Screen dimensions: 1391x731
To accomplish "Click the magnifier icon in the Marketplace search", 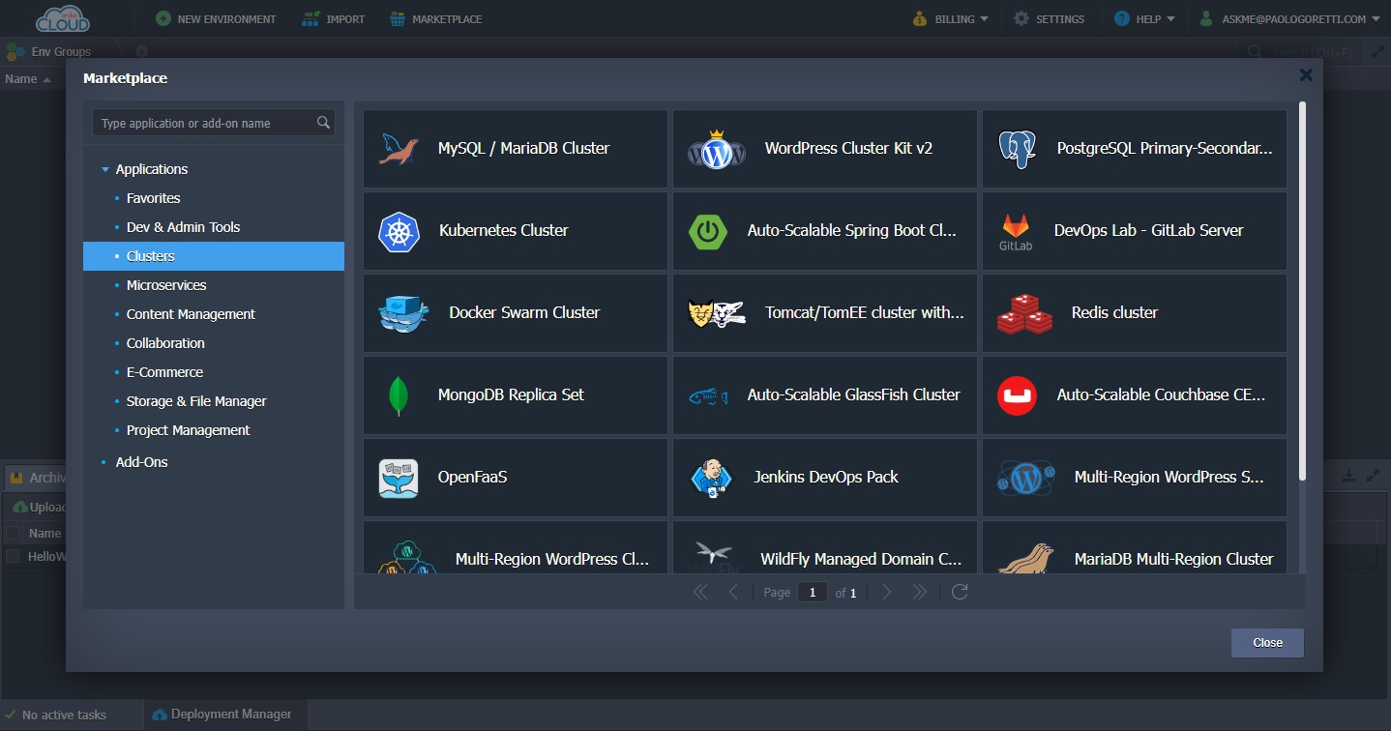I will click(323, 123).
